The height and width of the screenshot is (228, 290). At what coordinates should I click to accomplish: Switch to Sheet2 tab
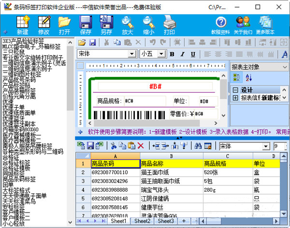[142, 221]
